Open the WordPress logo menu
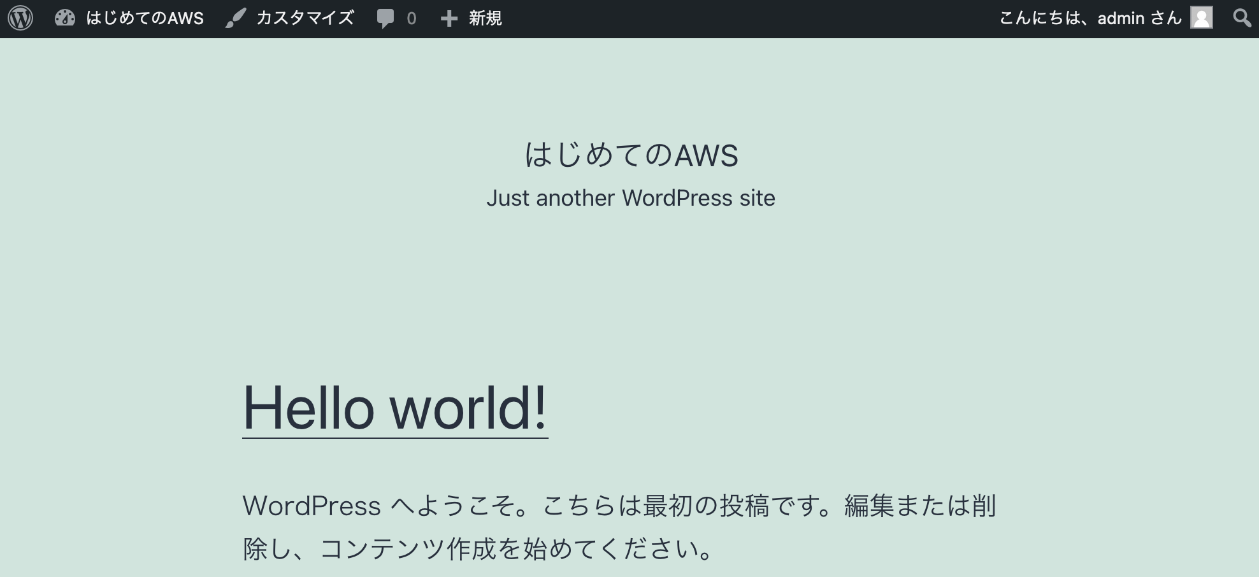 (x=20, y=18)
